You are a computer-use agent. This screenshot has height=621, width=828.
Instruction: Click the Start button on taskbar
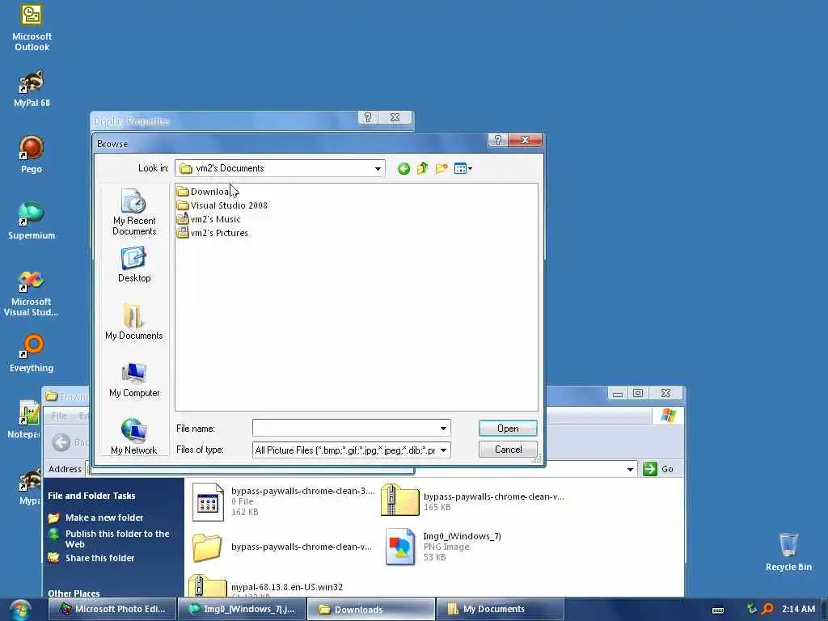[20, 610]
